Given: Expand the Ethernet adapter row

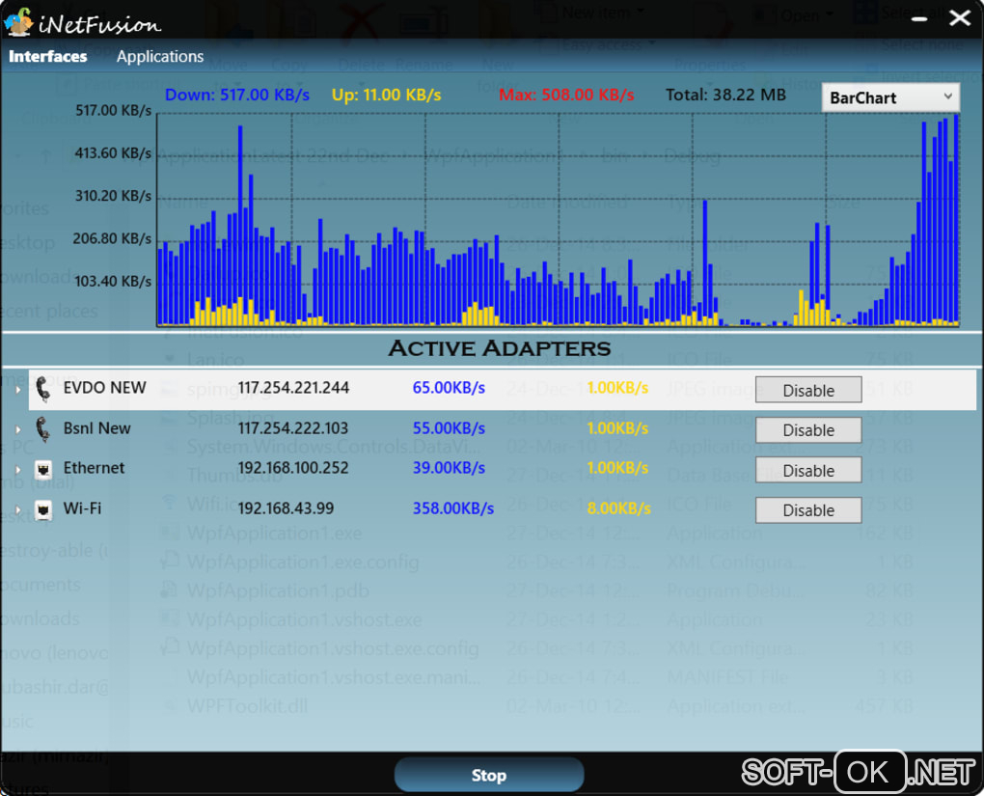Looking at the screenshot, I should 18,470.
